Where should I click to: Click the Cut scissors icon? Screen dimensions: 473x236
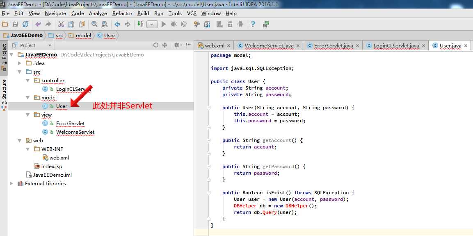[61, 25]
